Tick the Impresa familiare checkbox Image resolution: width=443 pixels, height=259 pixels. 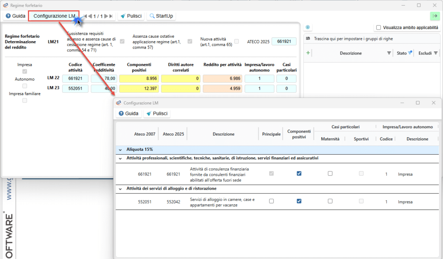pyautogui.click(x=25, y=100)
